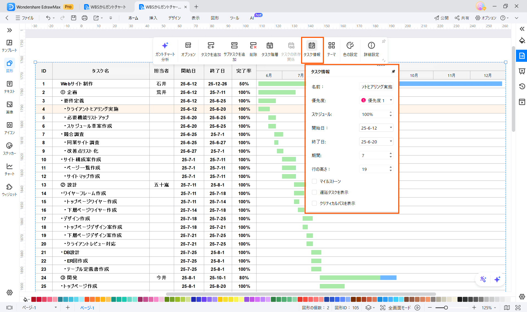The height and width of the screenshot is (312, 527).
Task: Open 色の設定 palette icon
Action: pos(350,46)
